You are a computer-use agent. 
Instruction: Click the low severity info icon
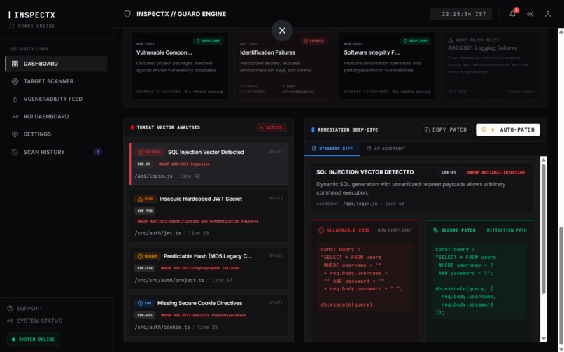pos(140,303)
